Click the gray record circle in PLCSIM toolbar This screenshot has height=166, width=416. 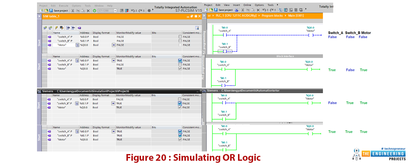pos(149,10)
